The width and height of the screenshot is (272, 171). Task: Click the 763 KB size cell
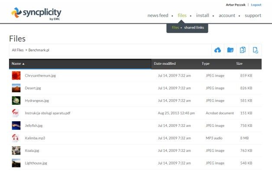pyautogui.click(x=246, y=151)
